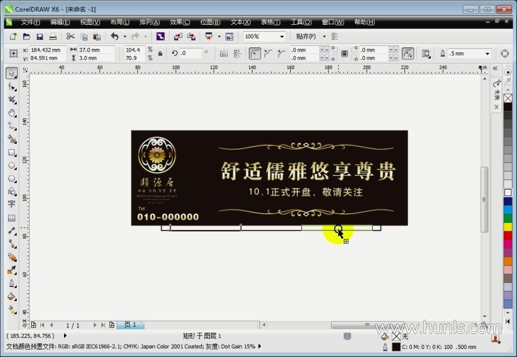Select the Table tool
This screenshot has height=357, width=517.
click(x=12, y=218)
